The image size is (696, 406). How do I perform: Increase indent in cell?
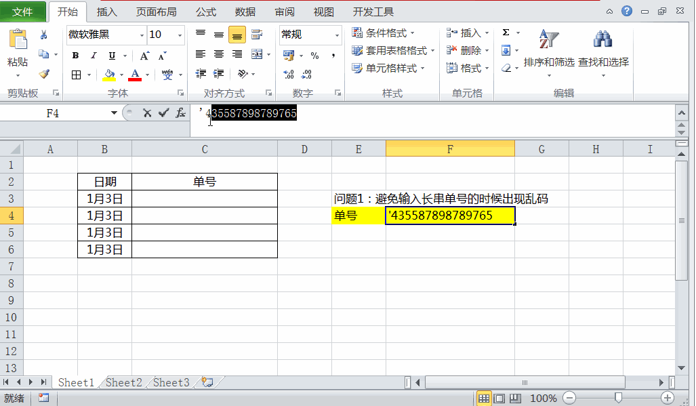219,74
